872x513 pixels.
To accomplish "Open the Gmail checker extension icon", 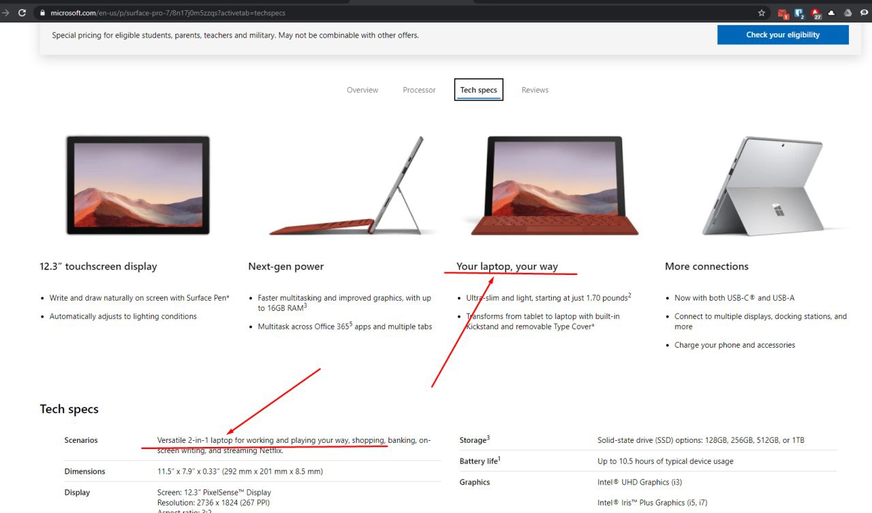I will pos(783,13).
